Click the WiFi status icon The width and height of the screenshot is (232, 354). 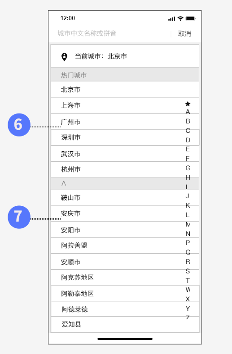point(180,18)
